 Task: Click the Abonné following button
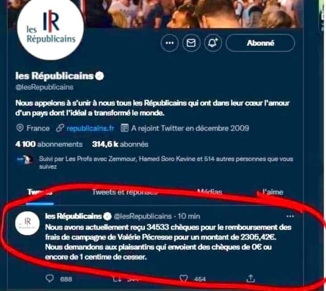coord(260,43)
